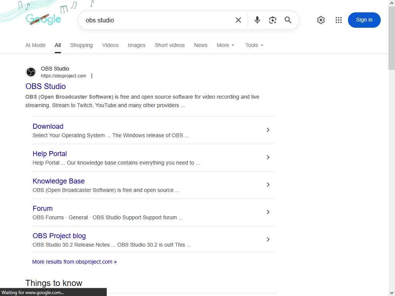The image size is (395, 296).
Task: Click the Sign in button
Action: [364, 20]
